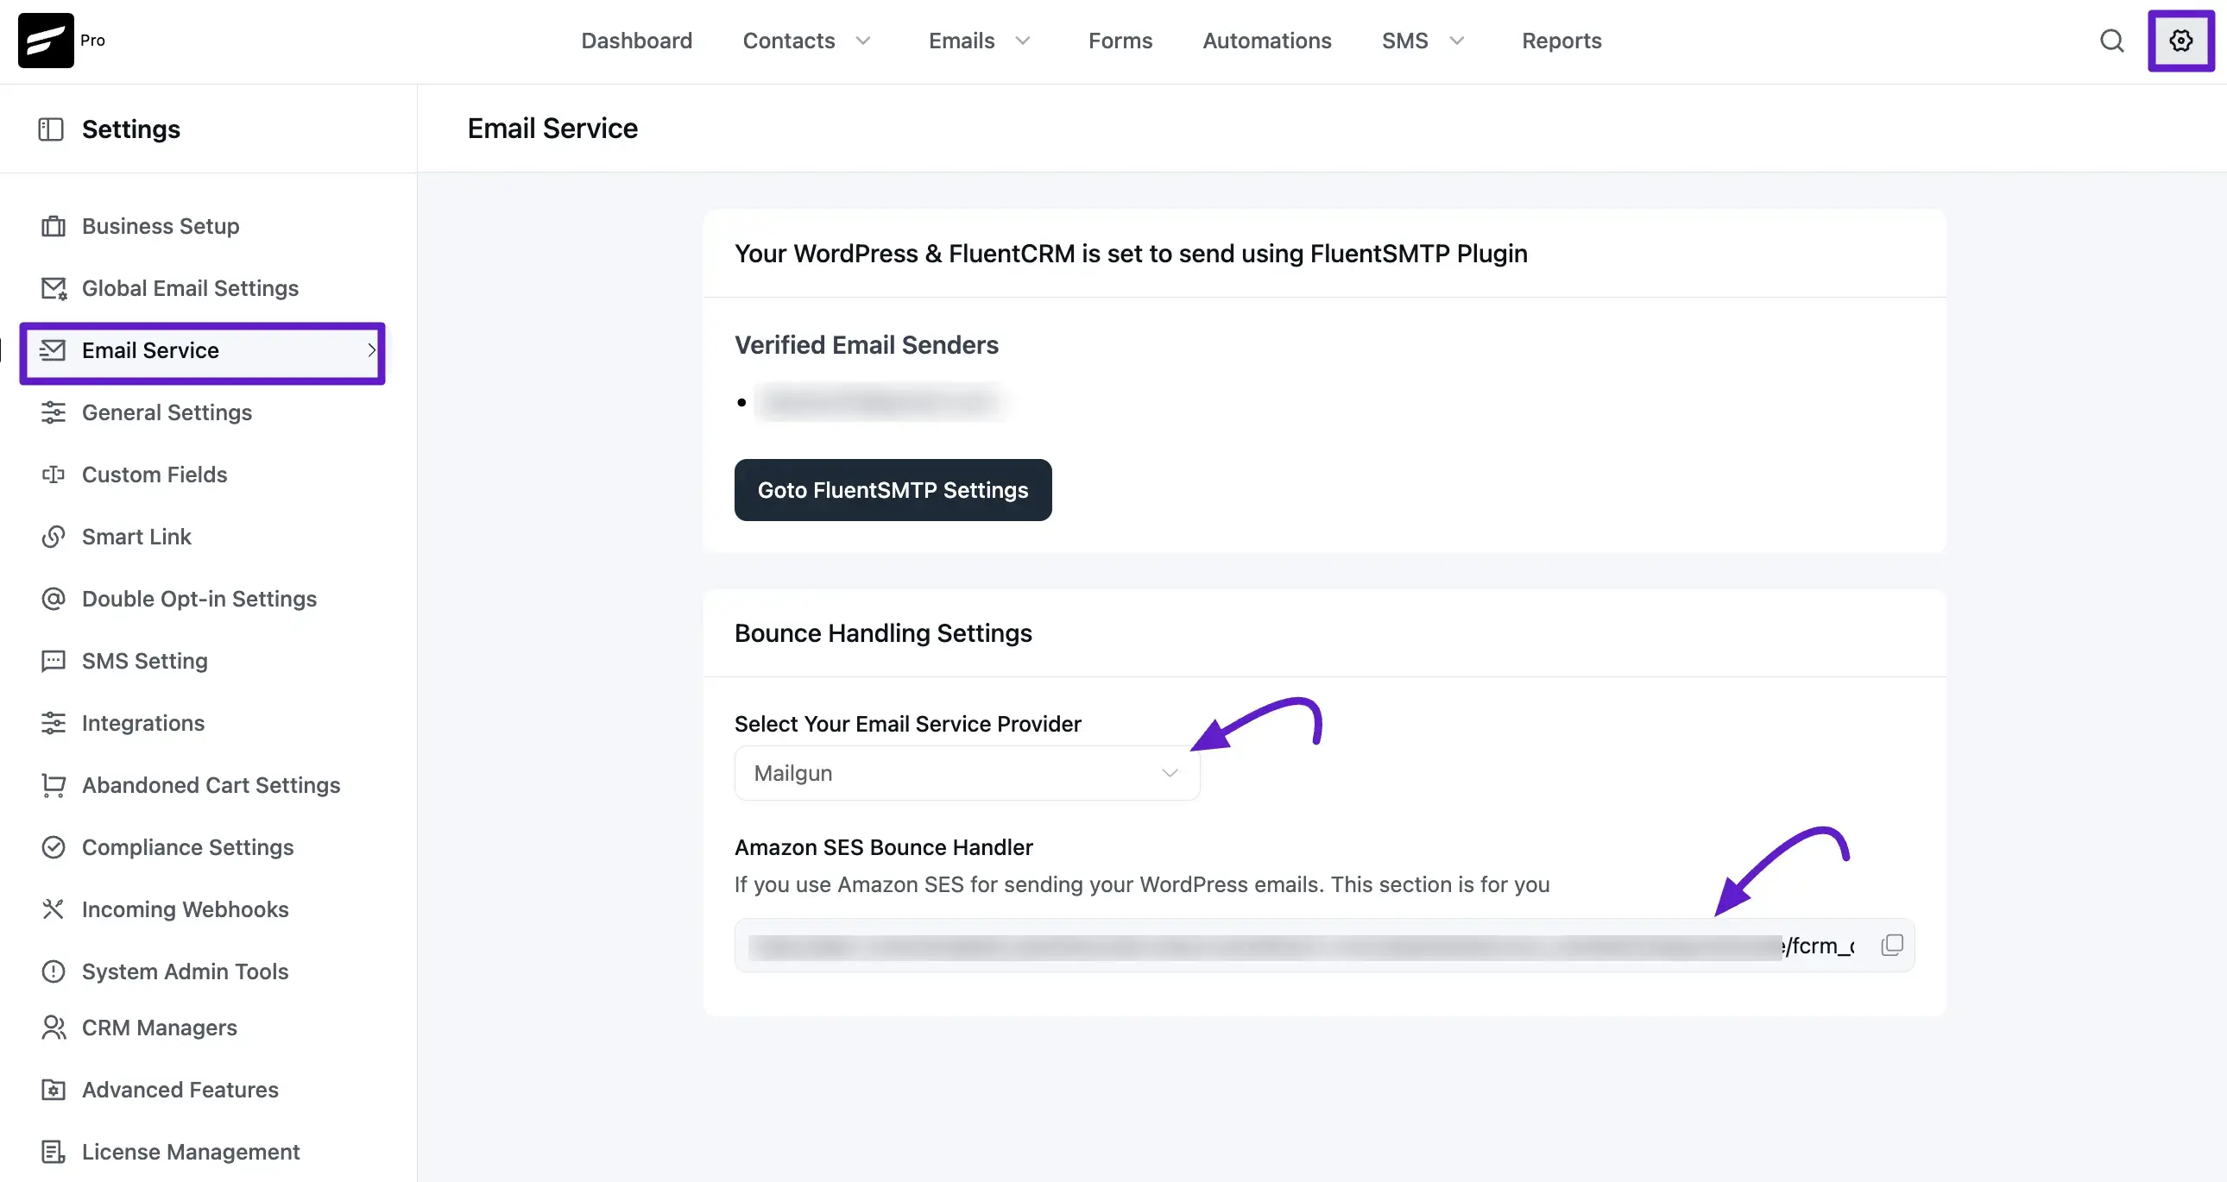Open General Settings page
Image resolution: width=2227 pixels, height=1182 pixels.
point(167,413)
